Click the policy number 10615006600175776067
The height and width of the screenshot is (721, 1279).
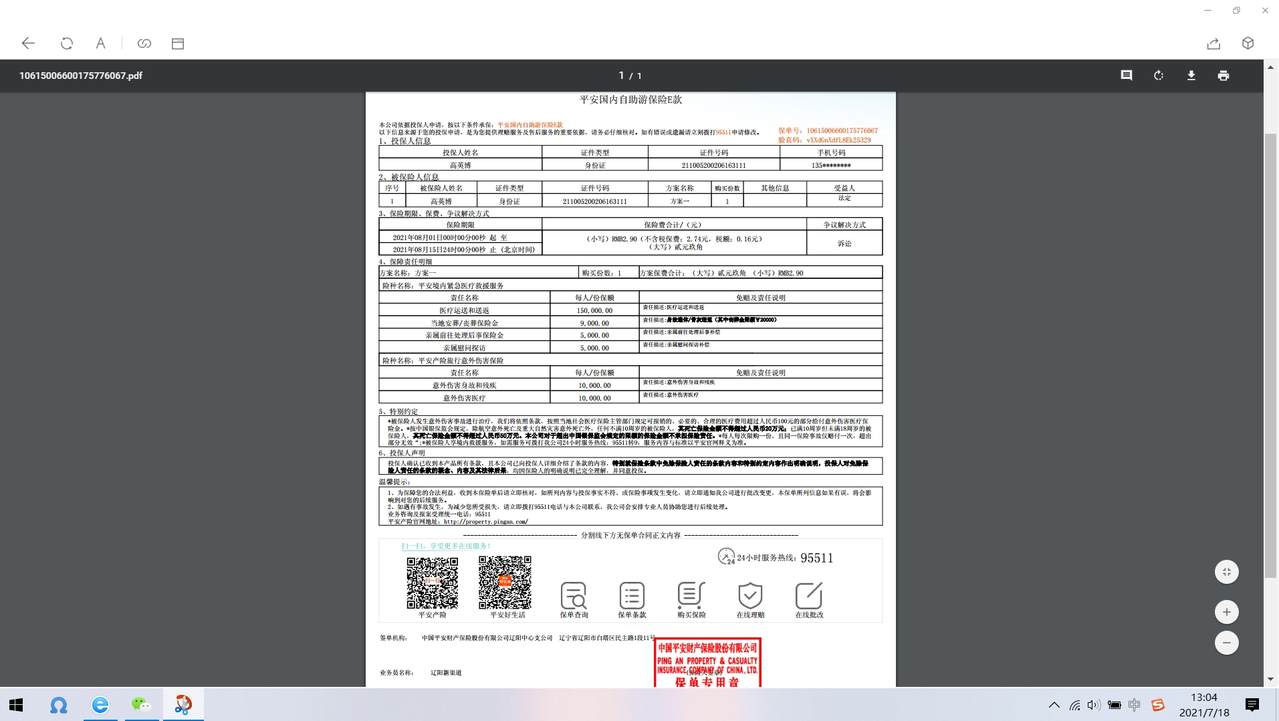(x=842, y=131)
